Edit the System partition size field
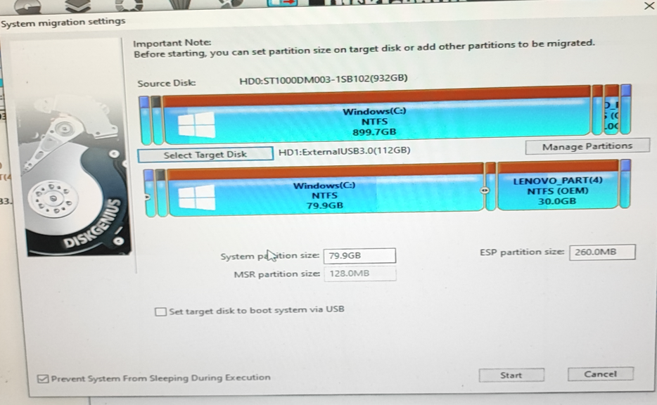 [359, 255]
